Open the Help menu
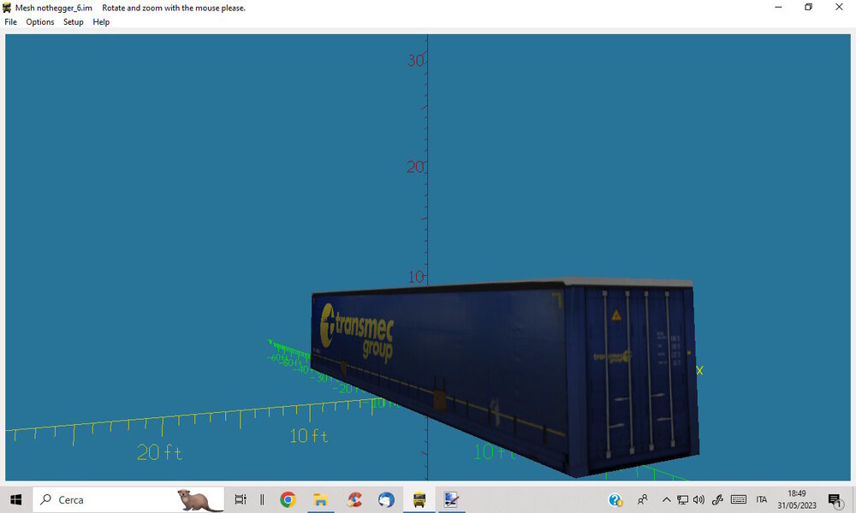The image size is (856, 513). coord(101,22)
